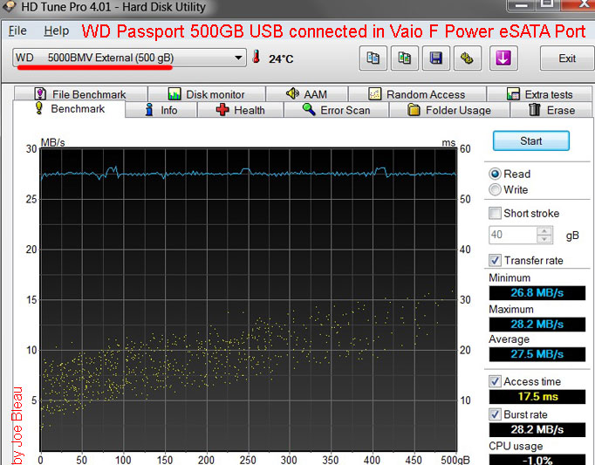Image resolution: width=595 pixels, height=465 pixels.
Task: Click the Average 27.5 MB/s value
Action: [x=537, y=354]
